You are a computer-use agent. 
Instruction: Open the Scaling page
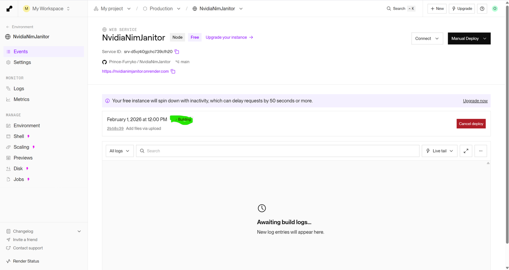(x=44, y=147)
